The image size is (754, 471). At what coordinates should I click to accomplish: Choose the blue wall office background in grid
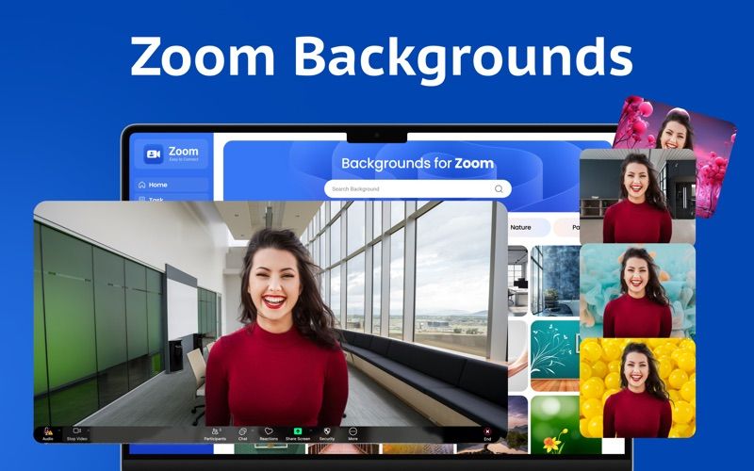tap(555, 281)
